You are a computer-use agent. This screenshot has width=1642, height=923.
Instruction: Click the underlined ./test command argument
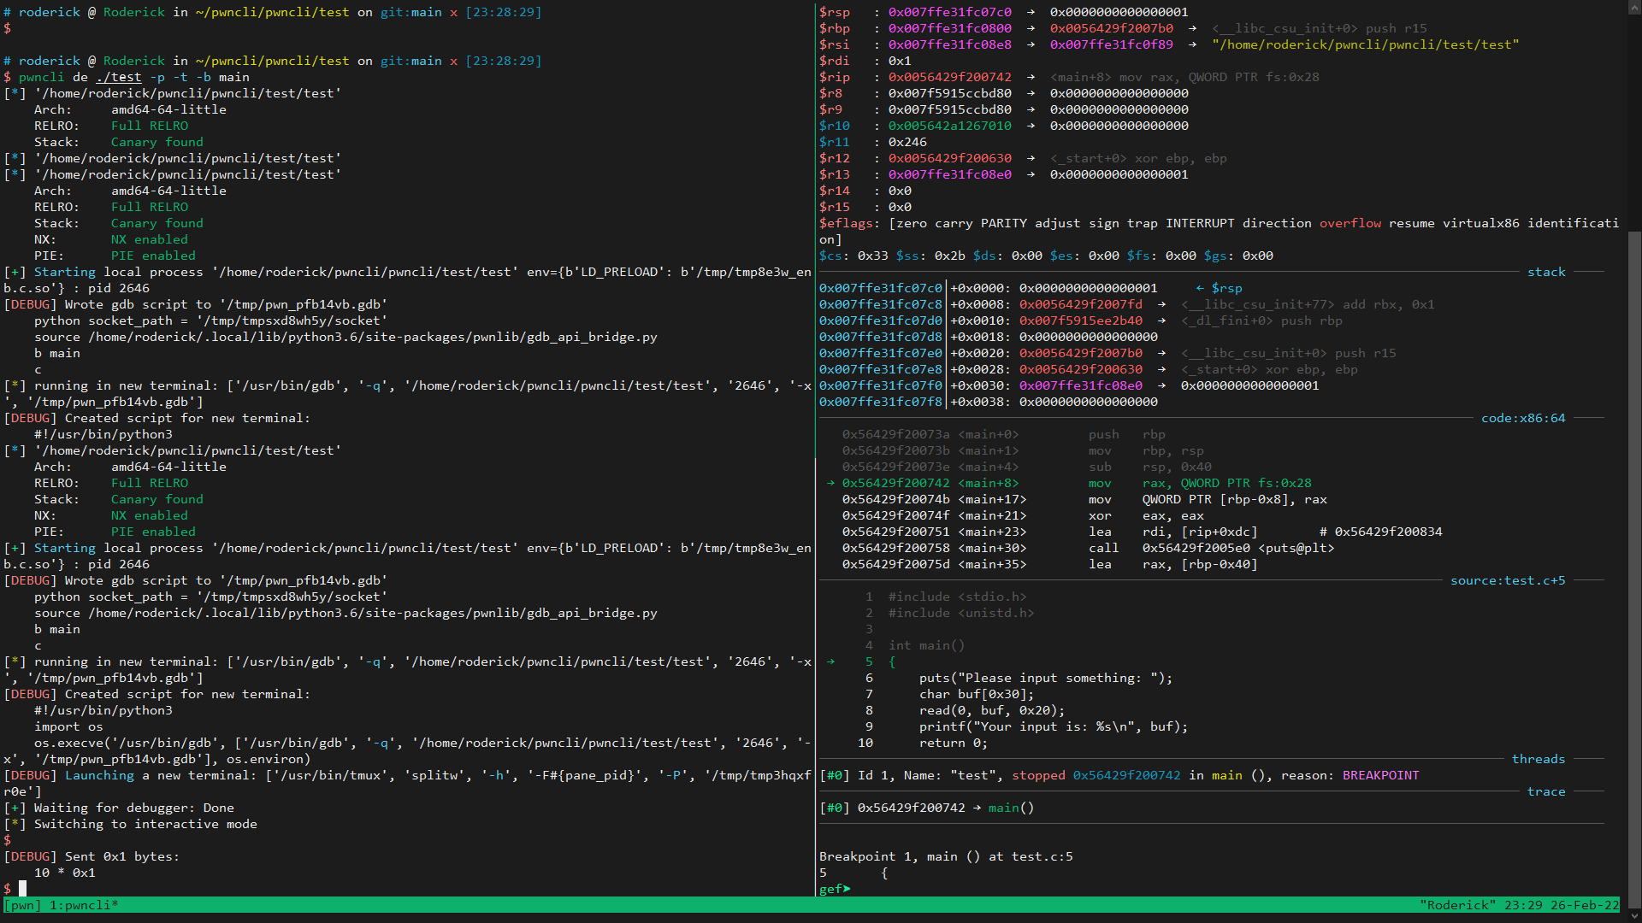(x=119, y=78)
